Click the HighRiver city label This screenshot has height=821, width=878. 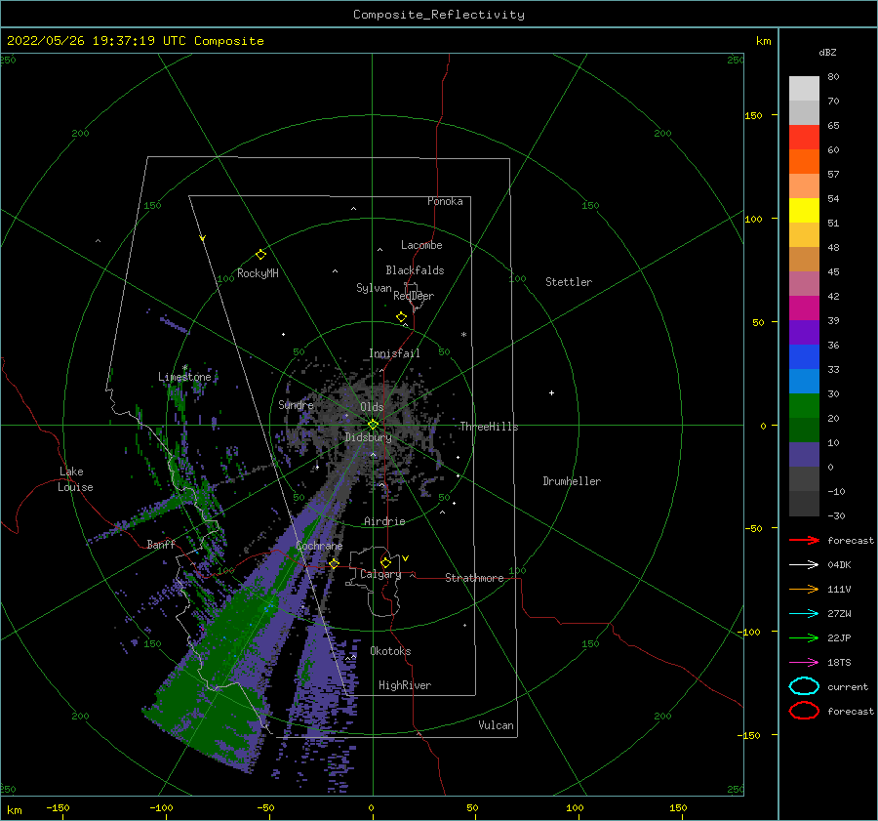point(405,685)
